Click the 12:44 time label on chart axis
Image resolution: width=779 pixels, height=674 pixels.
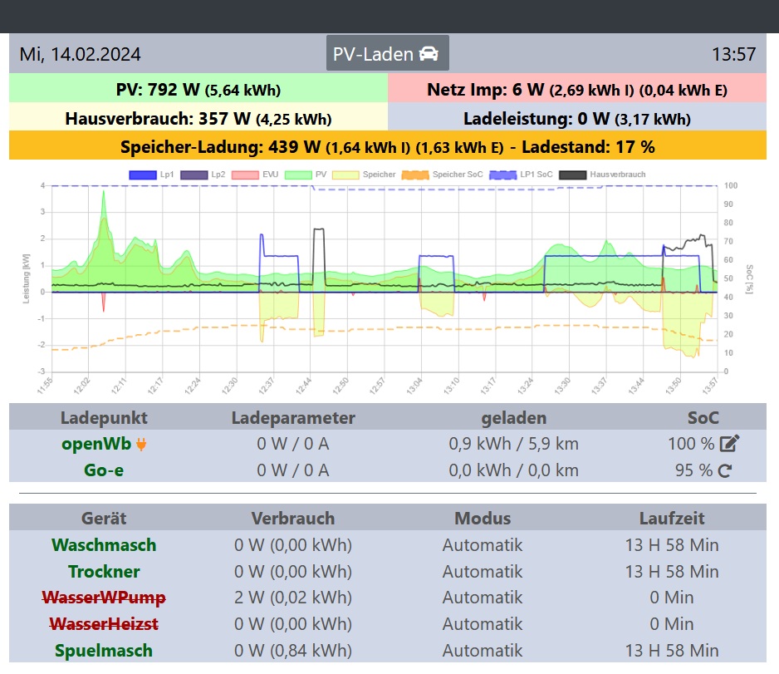pos(304,386)
